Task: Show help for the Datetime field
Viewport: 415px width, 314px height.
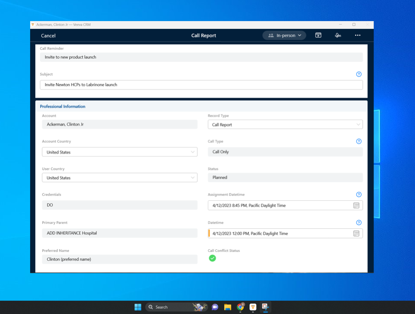Action: point(359,223)
